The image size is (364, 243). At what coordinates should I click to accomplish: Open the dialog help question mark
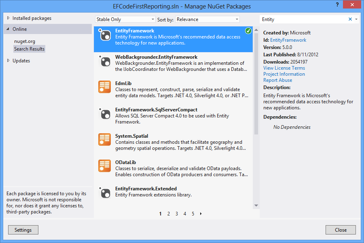click(x=337, y=4)
